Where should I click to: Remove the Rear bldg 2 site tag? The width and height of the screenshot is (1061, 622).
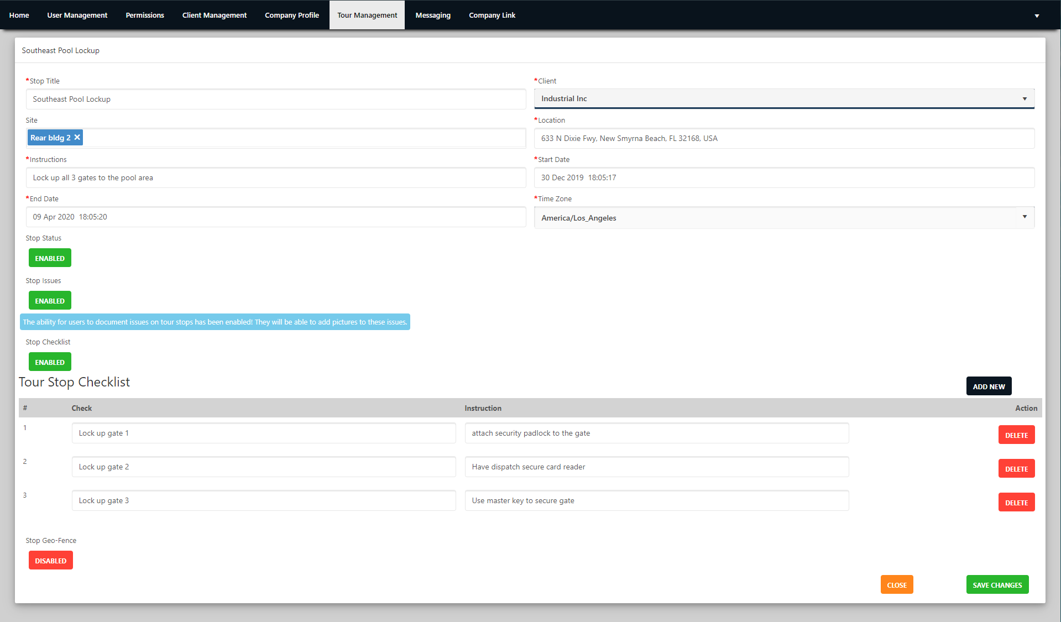tap(77, 138)
